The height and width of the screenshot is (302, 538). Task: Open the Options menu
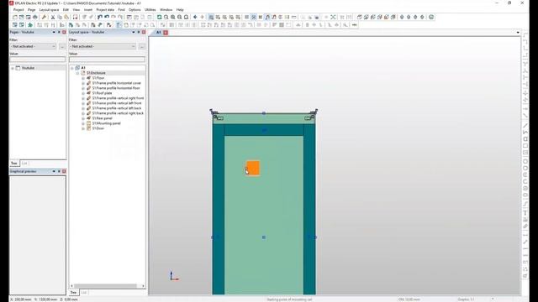[134, 9]
